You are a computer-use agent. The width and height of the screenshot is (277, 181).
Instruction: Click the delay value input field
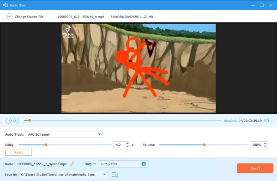click(x=120, y=145)
